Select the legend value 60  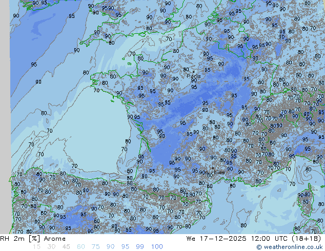82,247
